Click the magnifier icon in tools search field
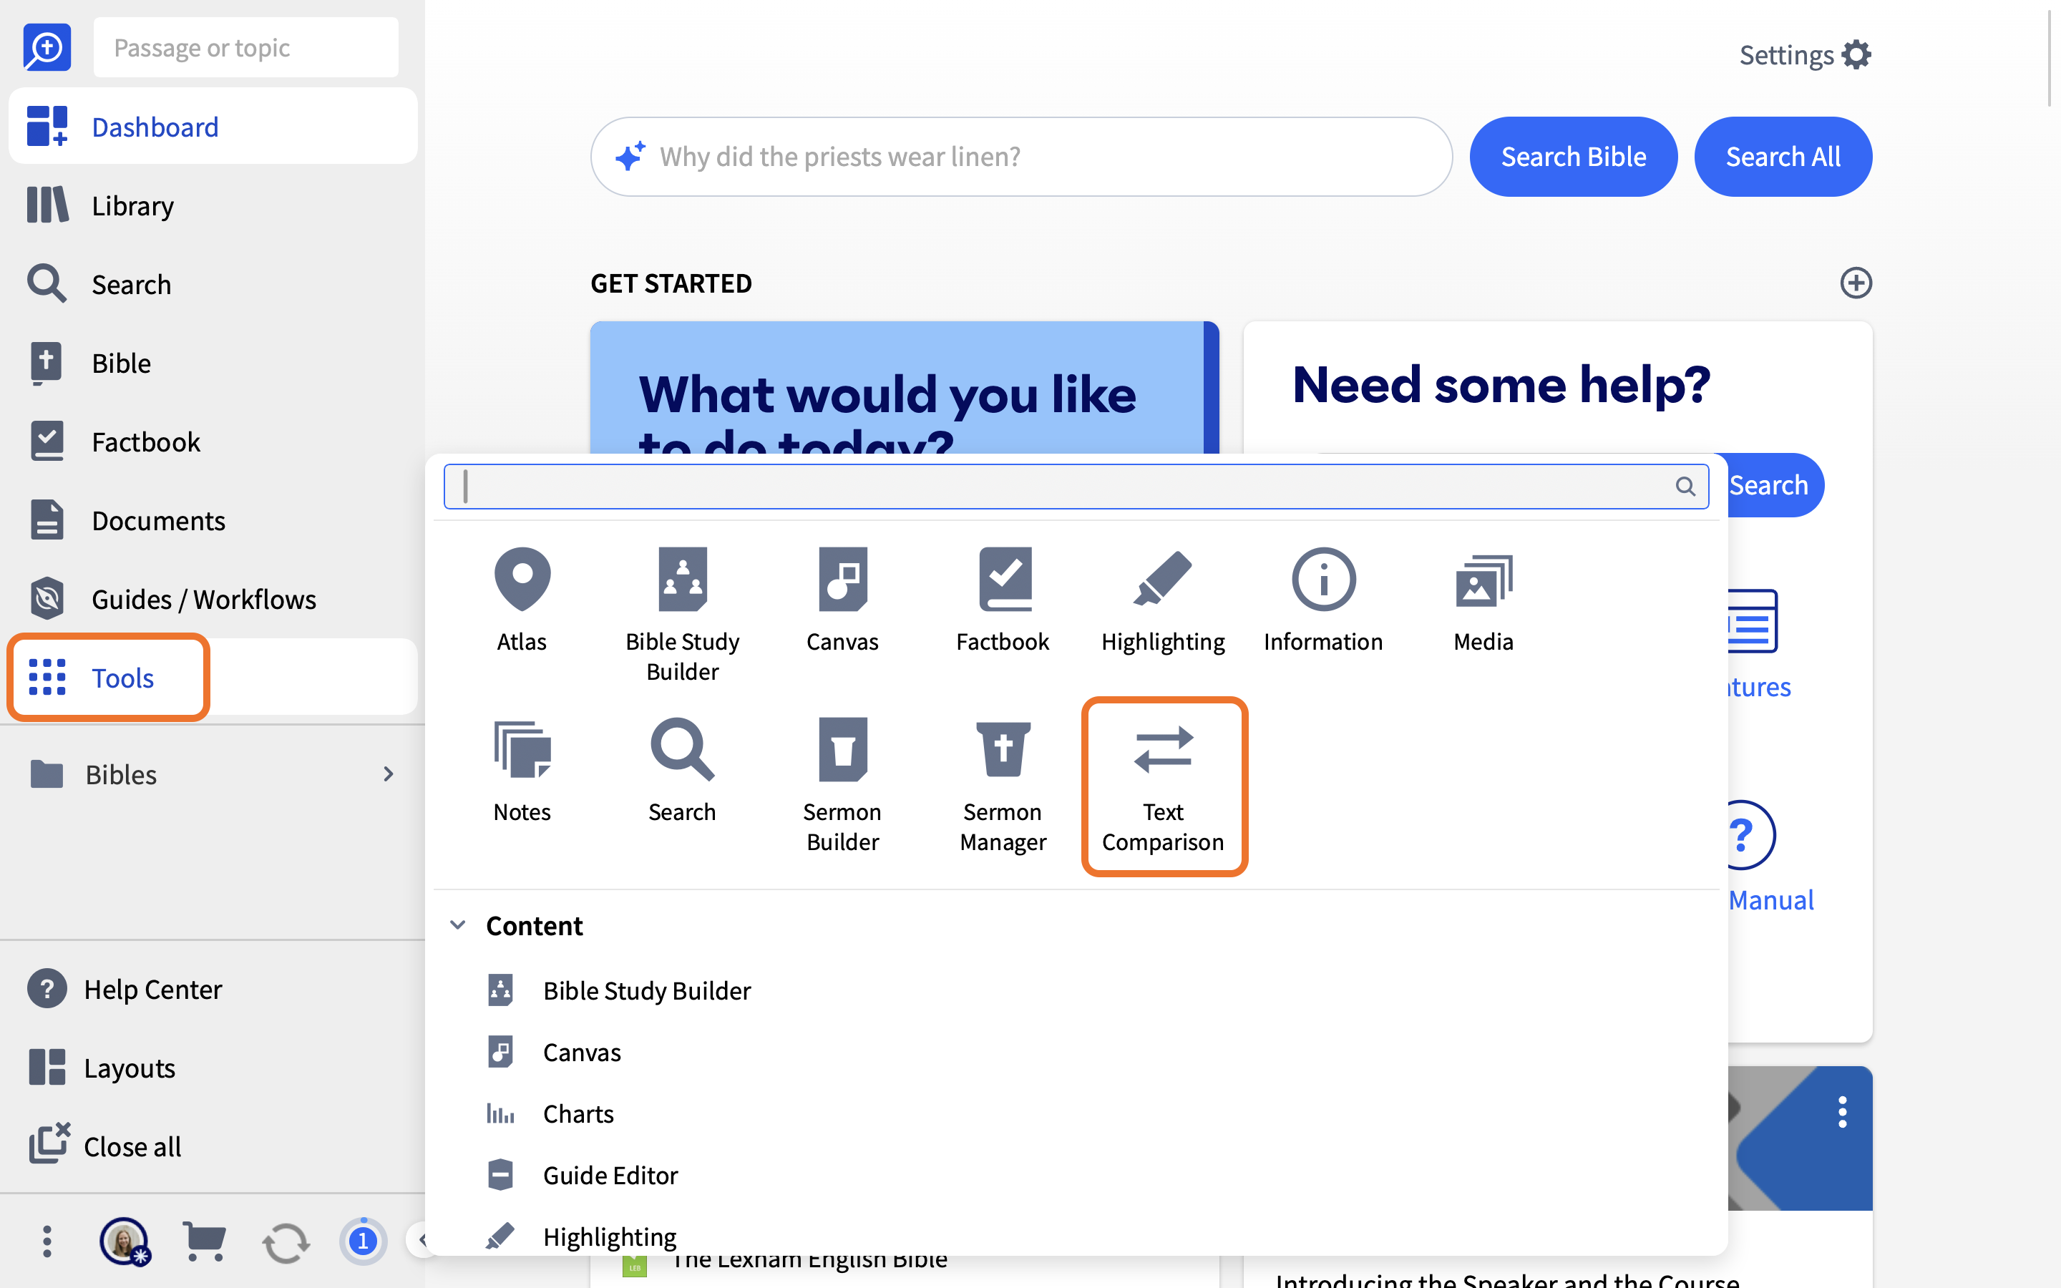The image size is (2061, 1288). point(1685,487)
